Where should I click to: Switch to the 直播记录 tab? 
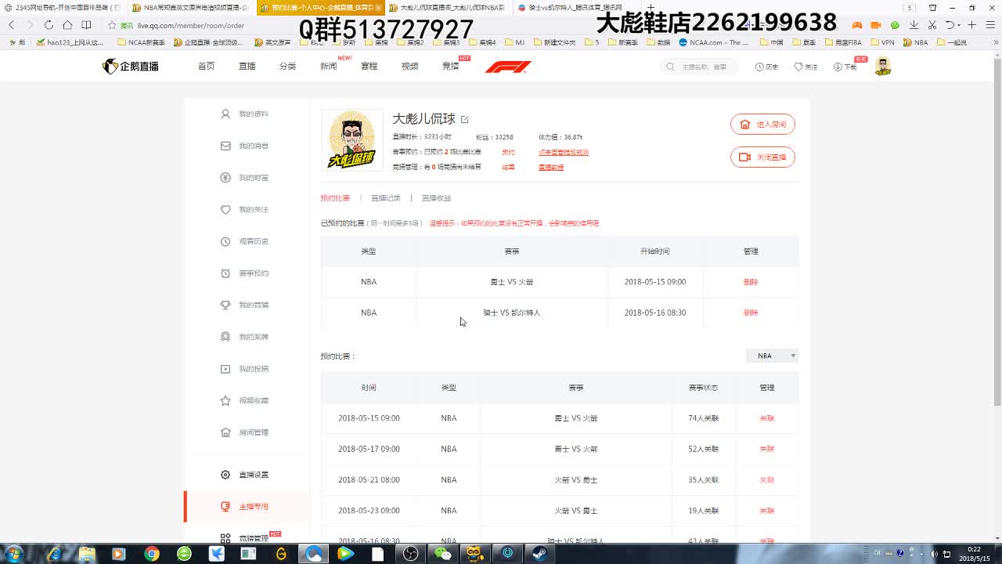coord(385,198)
